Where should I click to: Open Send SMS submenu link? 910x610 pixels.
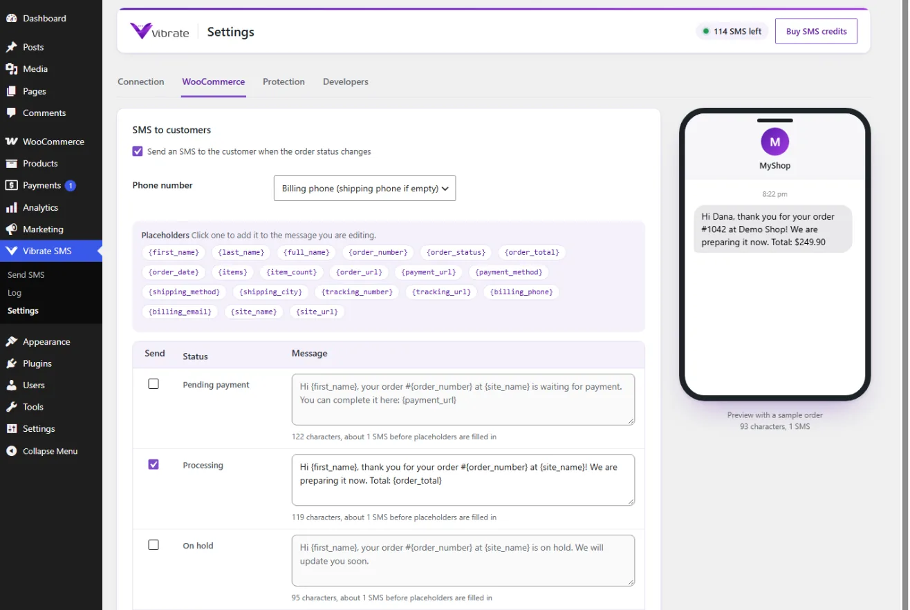point(26,275)
